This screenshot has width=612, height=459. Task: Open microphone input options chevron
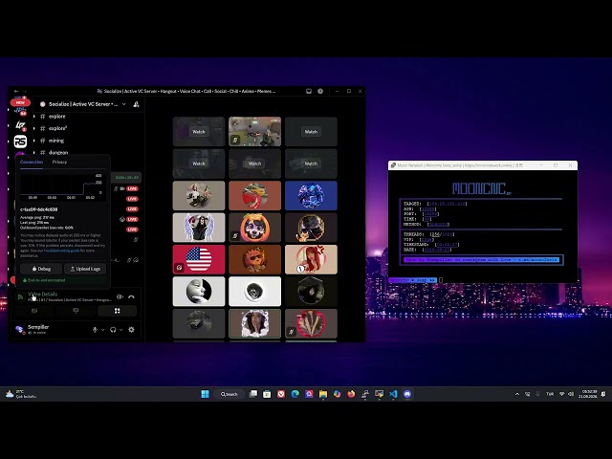[102, 330]
